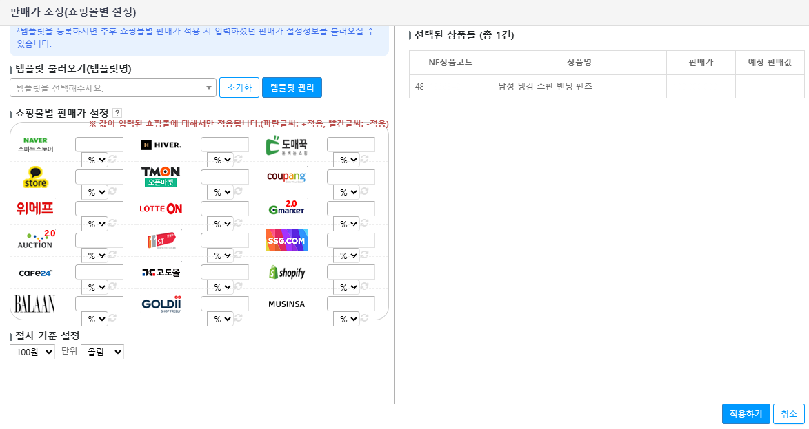Click the SSG.COM logo

286,240
